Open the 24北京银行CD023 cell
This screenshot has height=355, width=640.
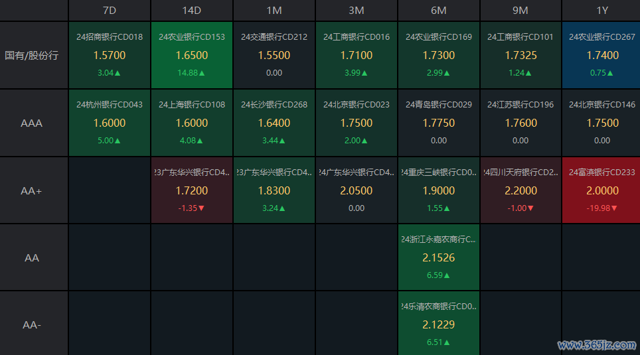point(357,123)
